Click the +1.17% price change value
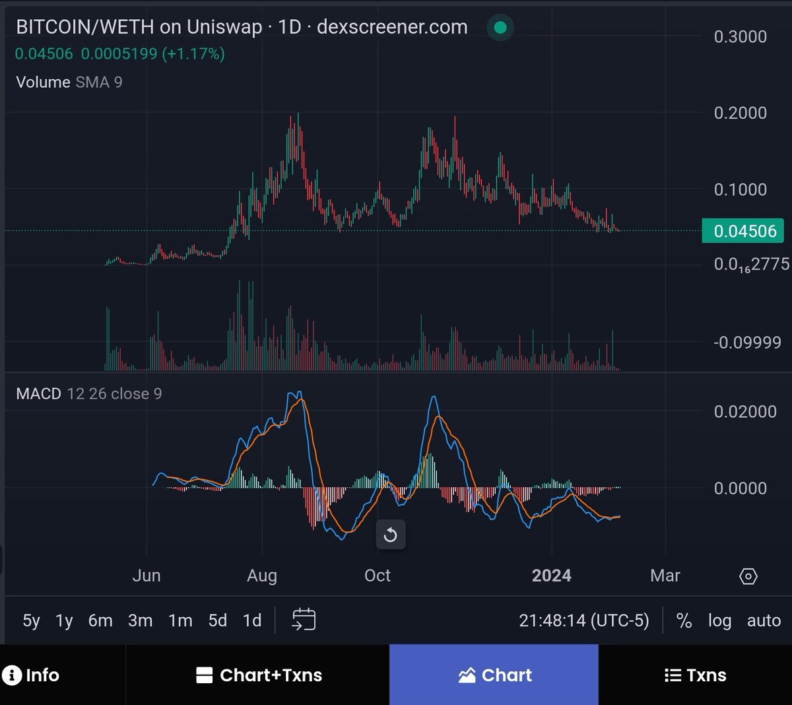The width and height of the screenshot is (792, 705). (x=193, y=53)
